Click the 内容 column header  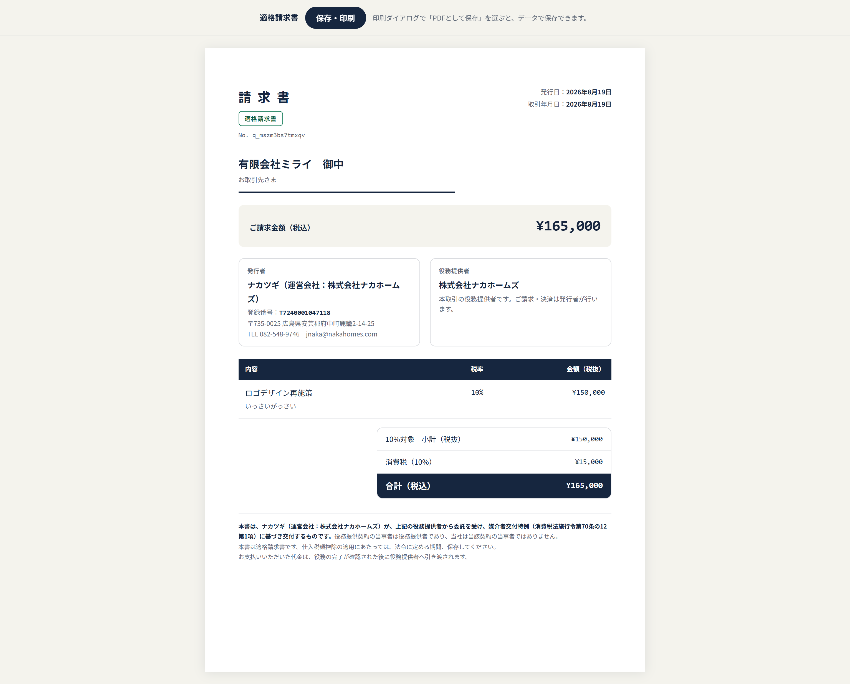[252, 369]
